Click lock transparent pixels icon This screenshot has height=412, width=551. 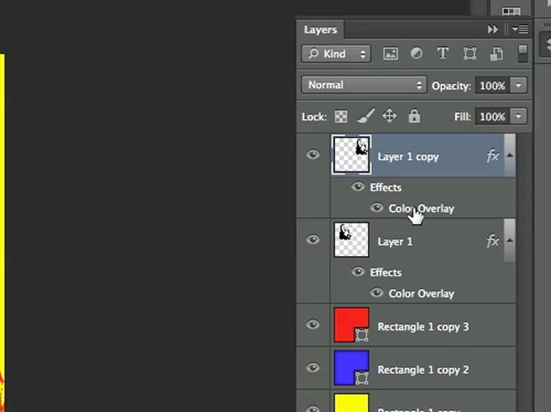click(x=341, y=117)
